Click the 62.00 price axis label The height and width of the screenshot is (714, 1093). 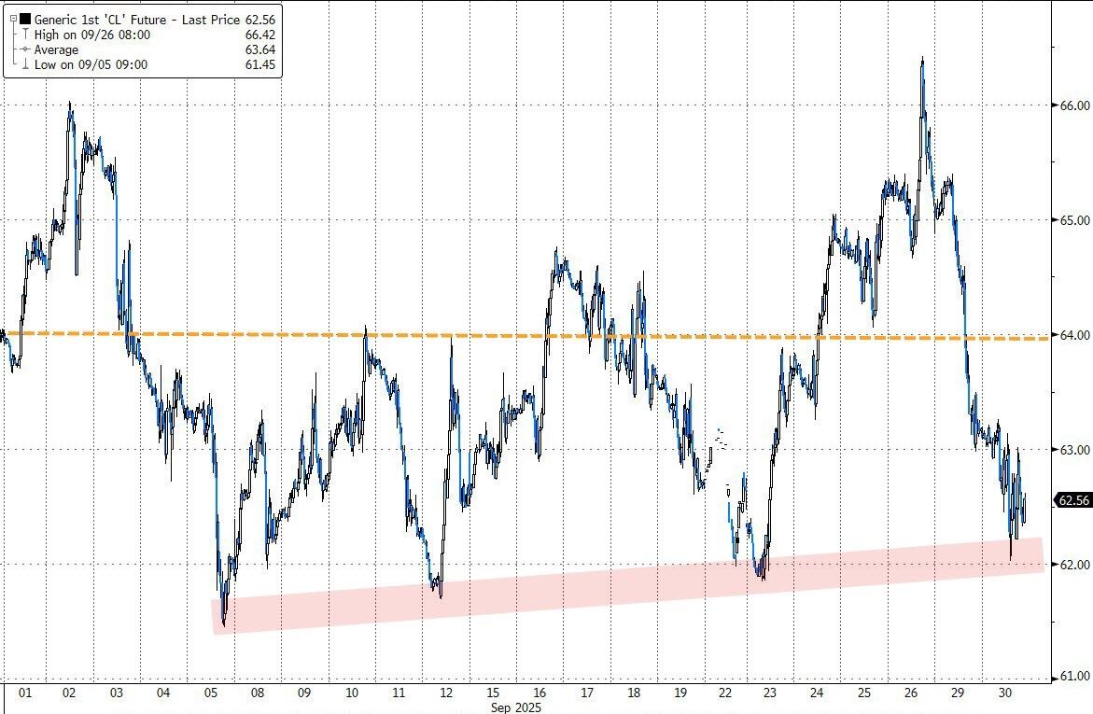[1075, 565]
